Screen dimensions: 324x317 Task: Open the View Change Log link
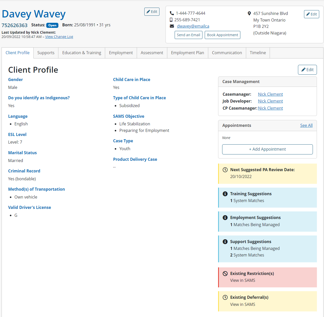(x=59, y=37)
